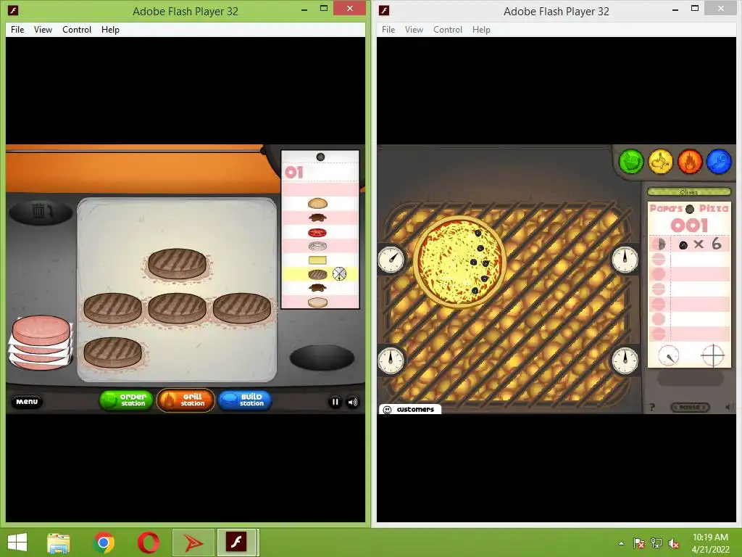
Task: Click the upper-right oven timer dial
Action: click(625, 259)
